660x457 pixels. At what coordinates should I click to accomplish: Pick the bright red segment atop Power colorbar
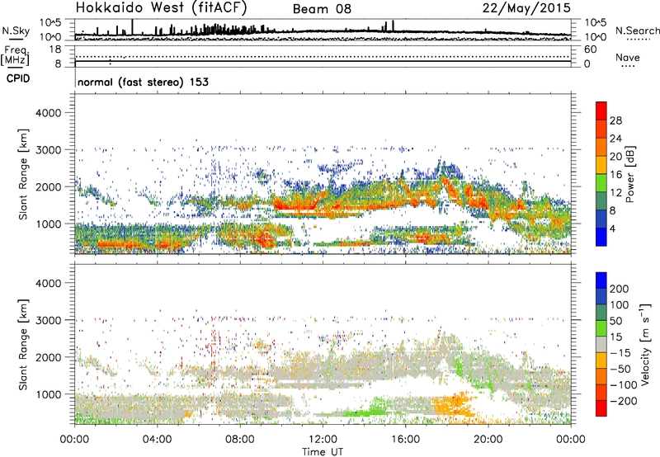coord(601,111)
